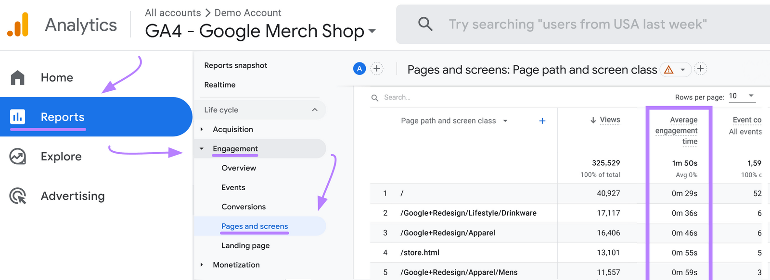Open Page path and screen class dropdown
Image resolution: width=770 pixels, height=280 pixels.
tap(505, 121)
